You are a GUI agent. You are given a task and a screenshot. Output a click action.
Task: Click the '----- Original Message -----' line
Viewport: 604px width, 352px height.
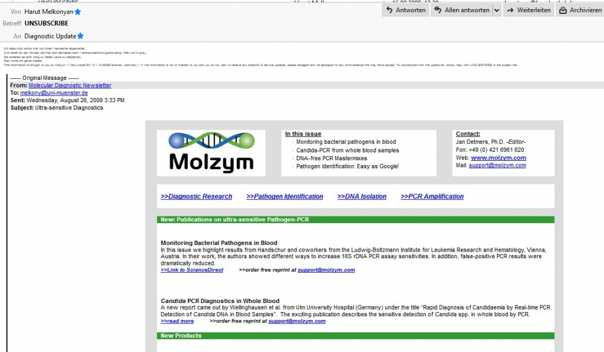(x=44, y=78)
